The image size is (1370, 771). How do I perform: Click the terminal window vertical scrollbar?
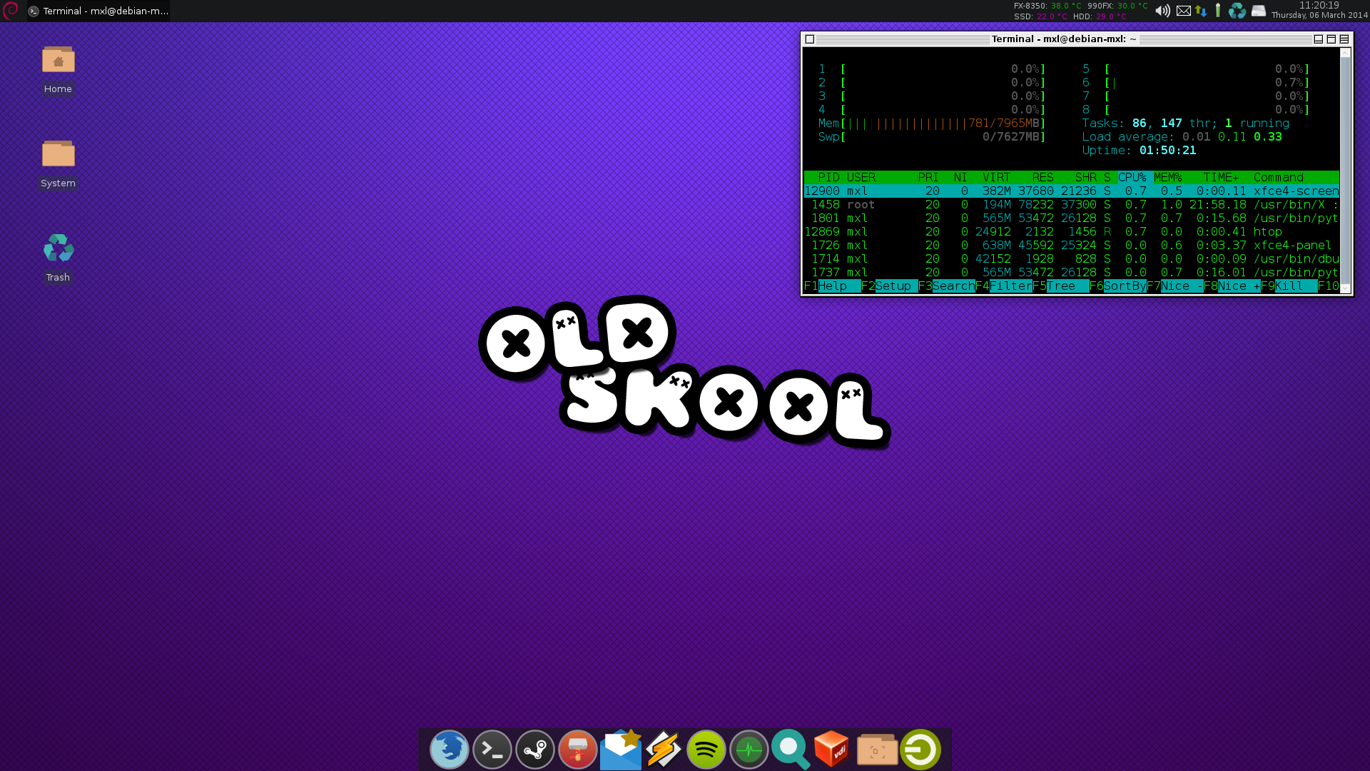point(1345,171)
